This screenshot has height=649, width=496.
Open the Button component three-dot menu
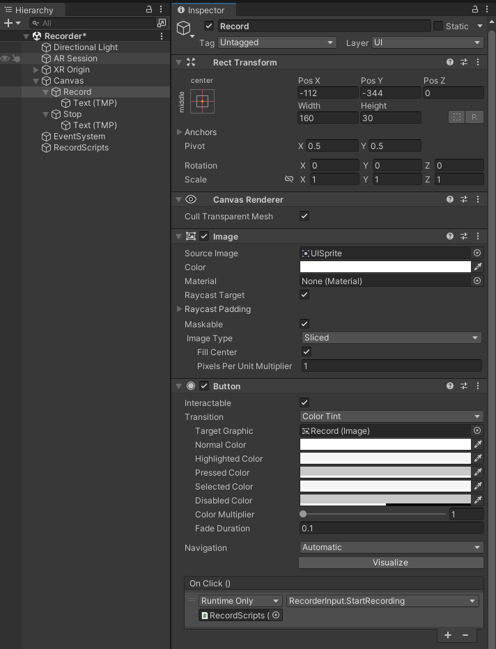click(x=478, y=386)
